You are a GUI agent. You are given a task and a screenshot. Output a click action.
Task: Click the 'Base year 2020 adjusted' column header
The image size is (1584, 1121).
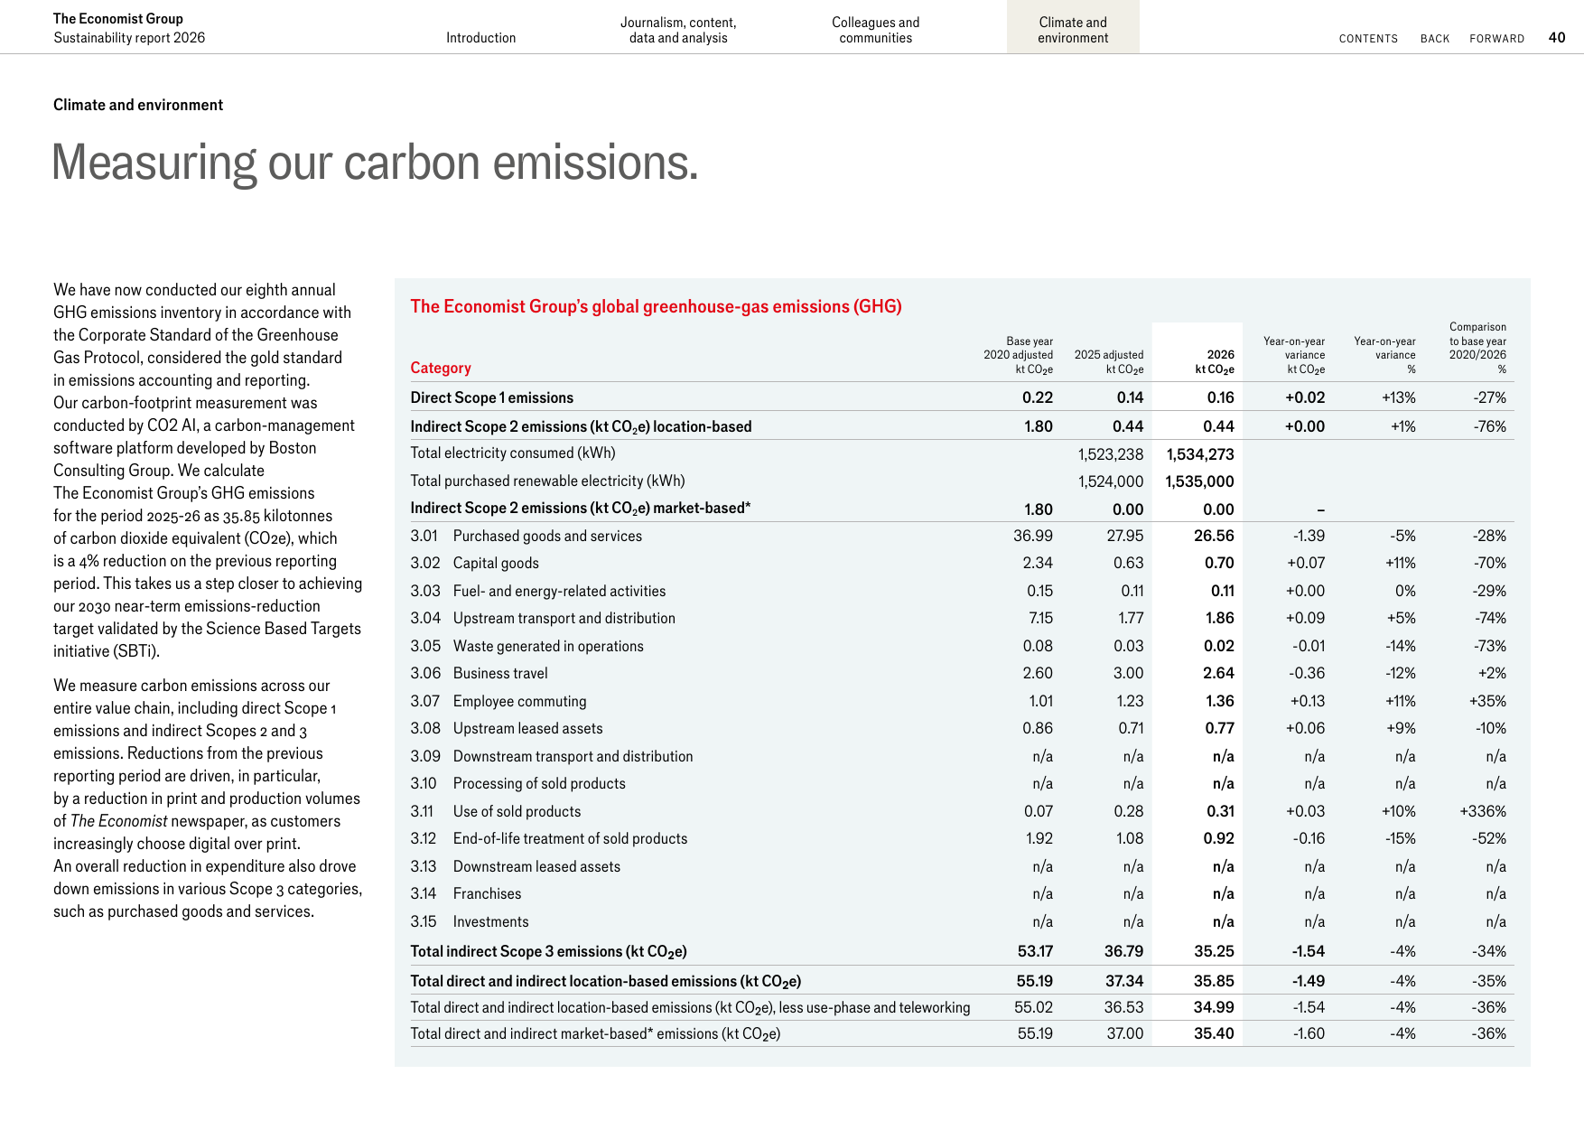1018,355
